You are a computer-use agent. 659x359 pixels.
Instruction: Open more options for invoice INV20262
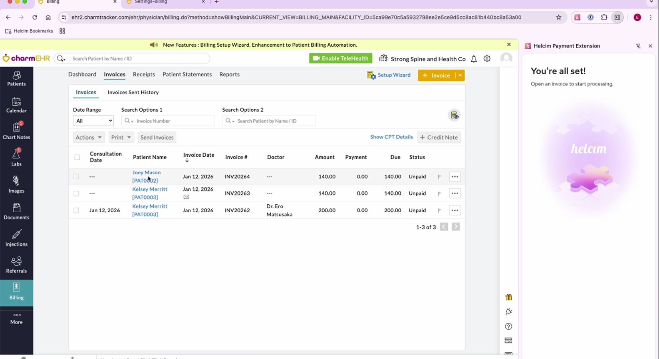click(455, 211)
